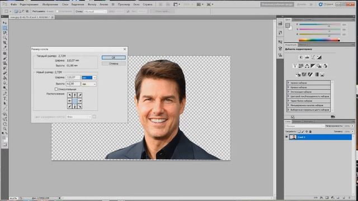Viewport: 358px width, 201px height.
Task: Confirm canvas size with OK
Action: pyautogui.click(x=114, y=58)
